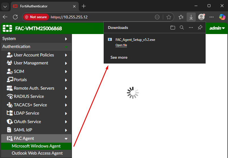Click the OAuth Service shield icon
The height and width of the screenshot is (158, 228).
click(10, 122)
